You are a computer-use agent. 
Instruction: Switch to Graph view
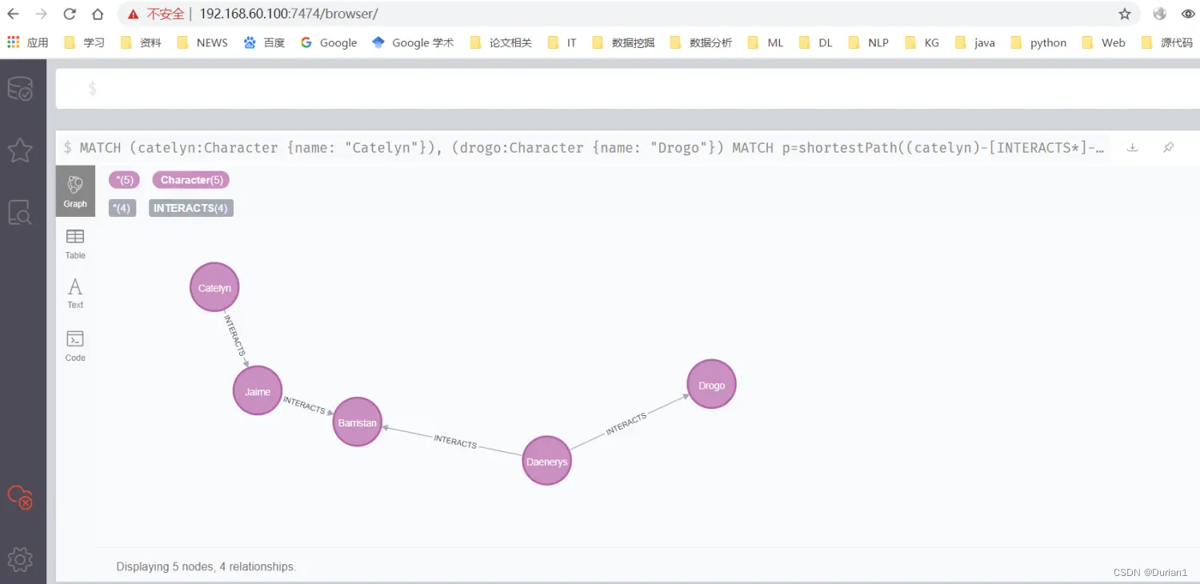point(75,191)
